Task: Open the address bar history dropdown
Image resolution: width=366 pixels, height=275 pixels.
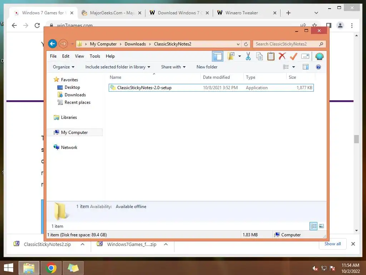Action: pos(238,44)
